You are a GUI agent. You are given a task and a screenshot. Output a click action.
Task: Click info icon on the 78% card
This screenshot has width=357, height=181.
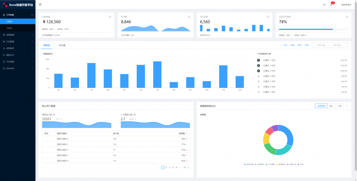click(347, 17)
